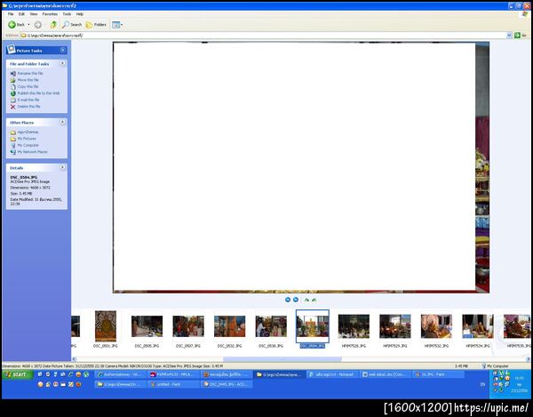Click the Rotate Clockwise icon
The image size is (533, 417).
306,300
